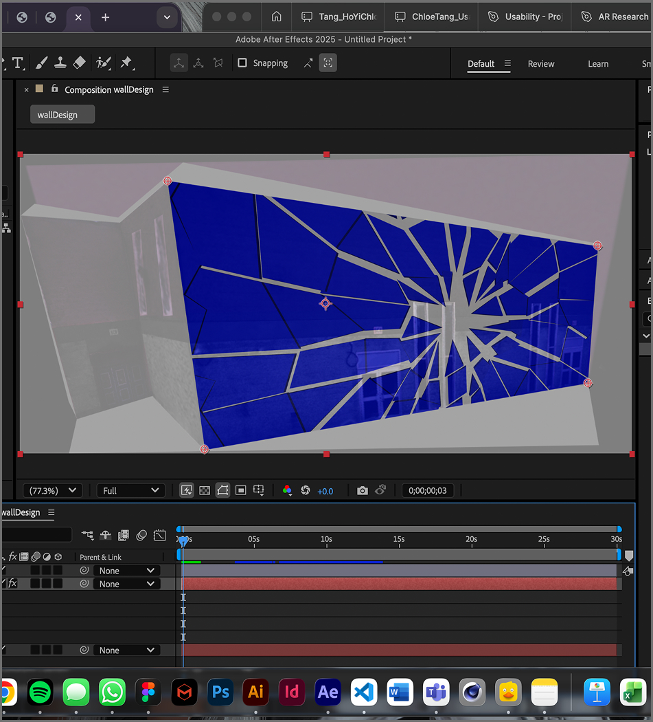This screenshot has width=653, height=722.
Task: Toggle Motion Blur for the composition
Action: [x=140, y=535]
